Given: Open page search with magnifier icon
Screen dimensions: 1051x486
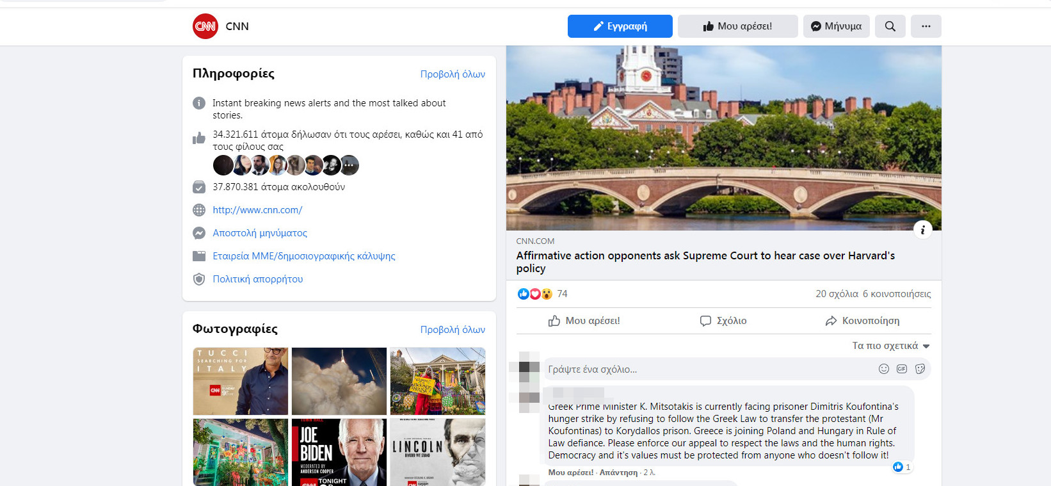Looking at the screenshot, I should 890,26.
